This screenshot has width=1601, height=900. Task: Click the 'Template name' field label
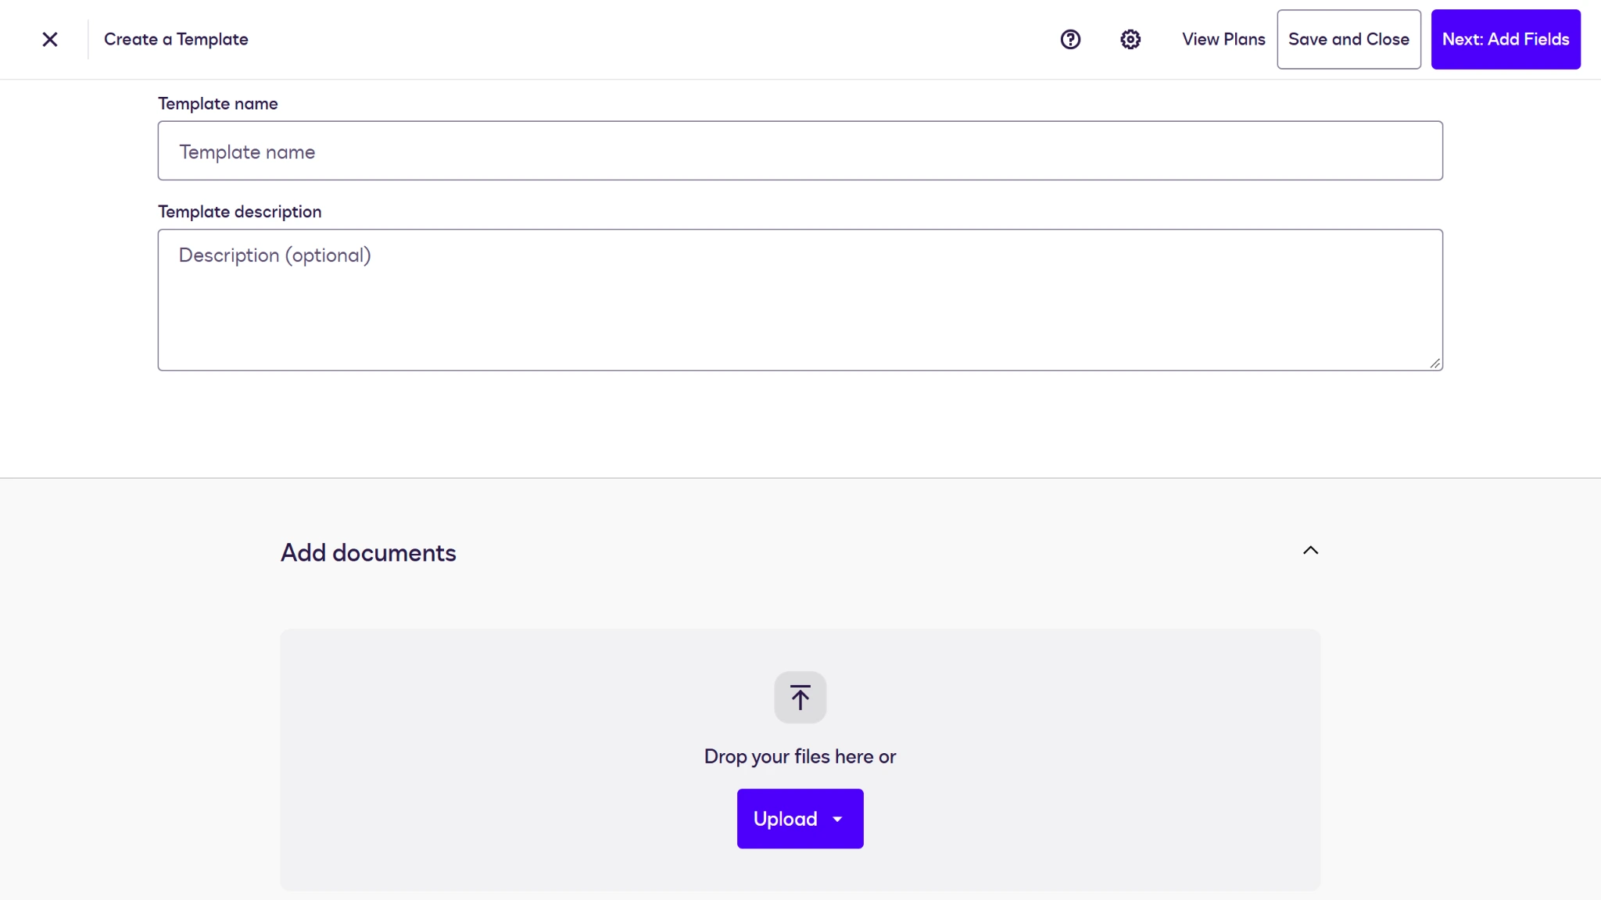pos(217,104)
